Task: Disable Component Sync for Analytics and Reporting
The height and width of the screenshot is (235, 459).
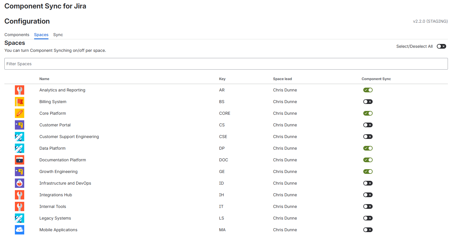Action: click(368, 90)
